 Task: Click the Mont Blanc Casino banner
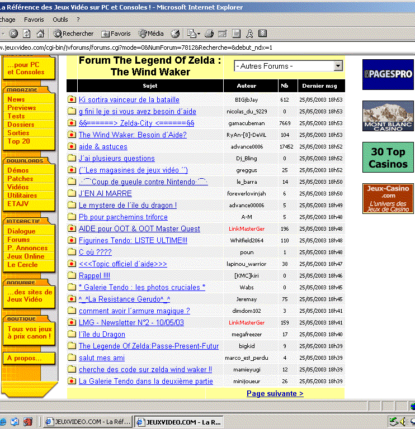click(388, 116)
